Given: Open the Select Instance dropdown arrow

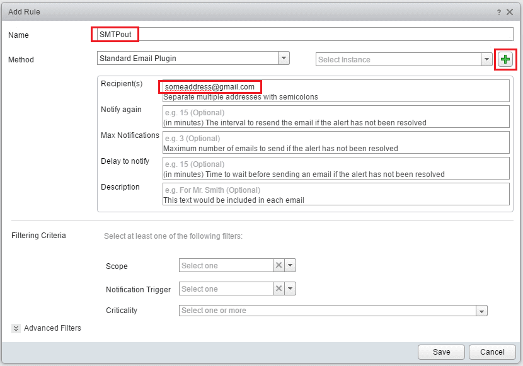Looking at the screenshot, I should coord(486,59).
